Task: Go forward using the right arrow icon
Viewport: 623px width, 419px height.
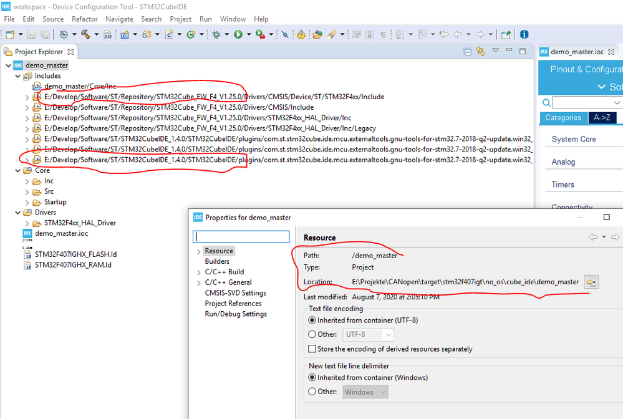Action: [x=480, y=34]
